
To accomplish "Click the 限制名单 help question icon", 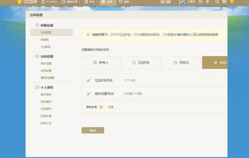I will 101,107.
